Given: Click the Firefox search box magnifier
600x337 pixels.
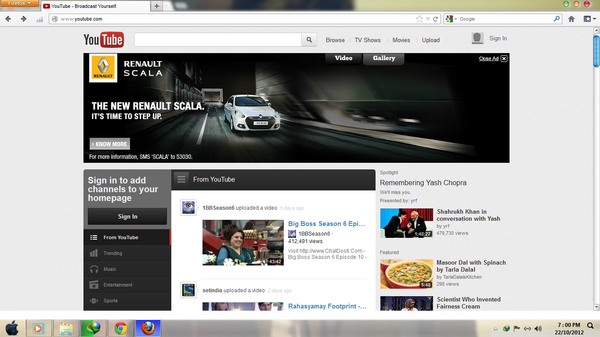Looking at the screenshot, I should (557, 19).
